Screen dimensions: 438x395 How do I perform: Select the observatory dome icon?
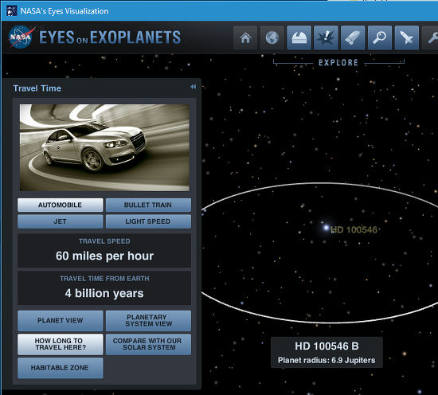click(299, 37)
